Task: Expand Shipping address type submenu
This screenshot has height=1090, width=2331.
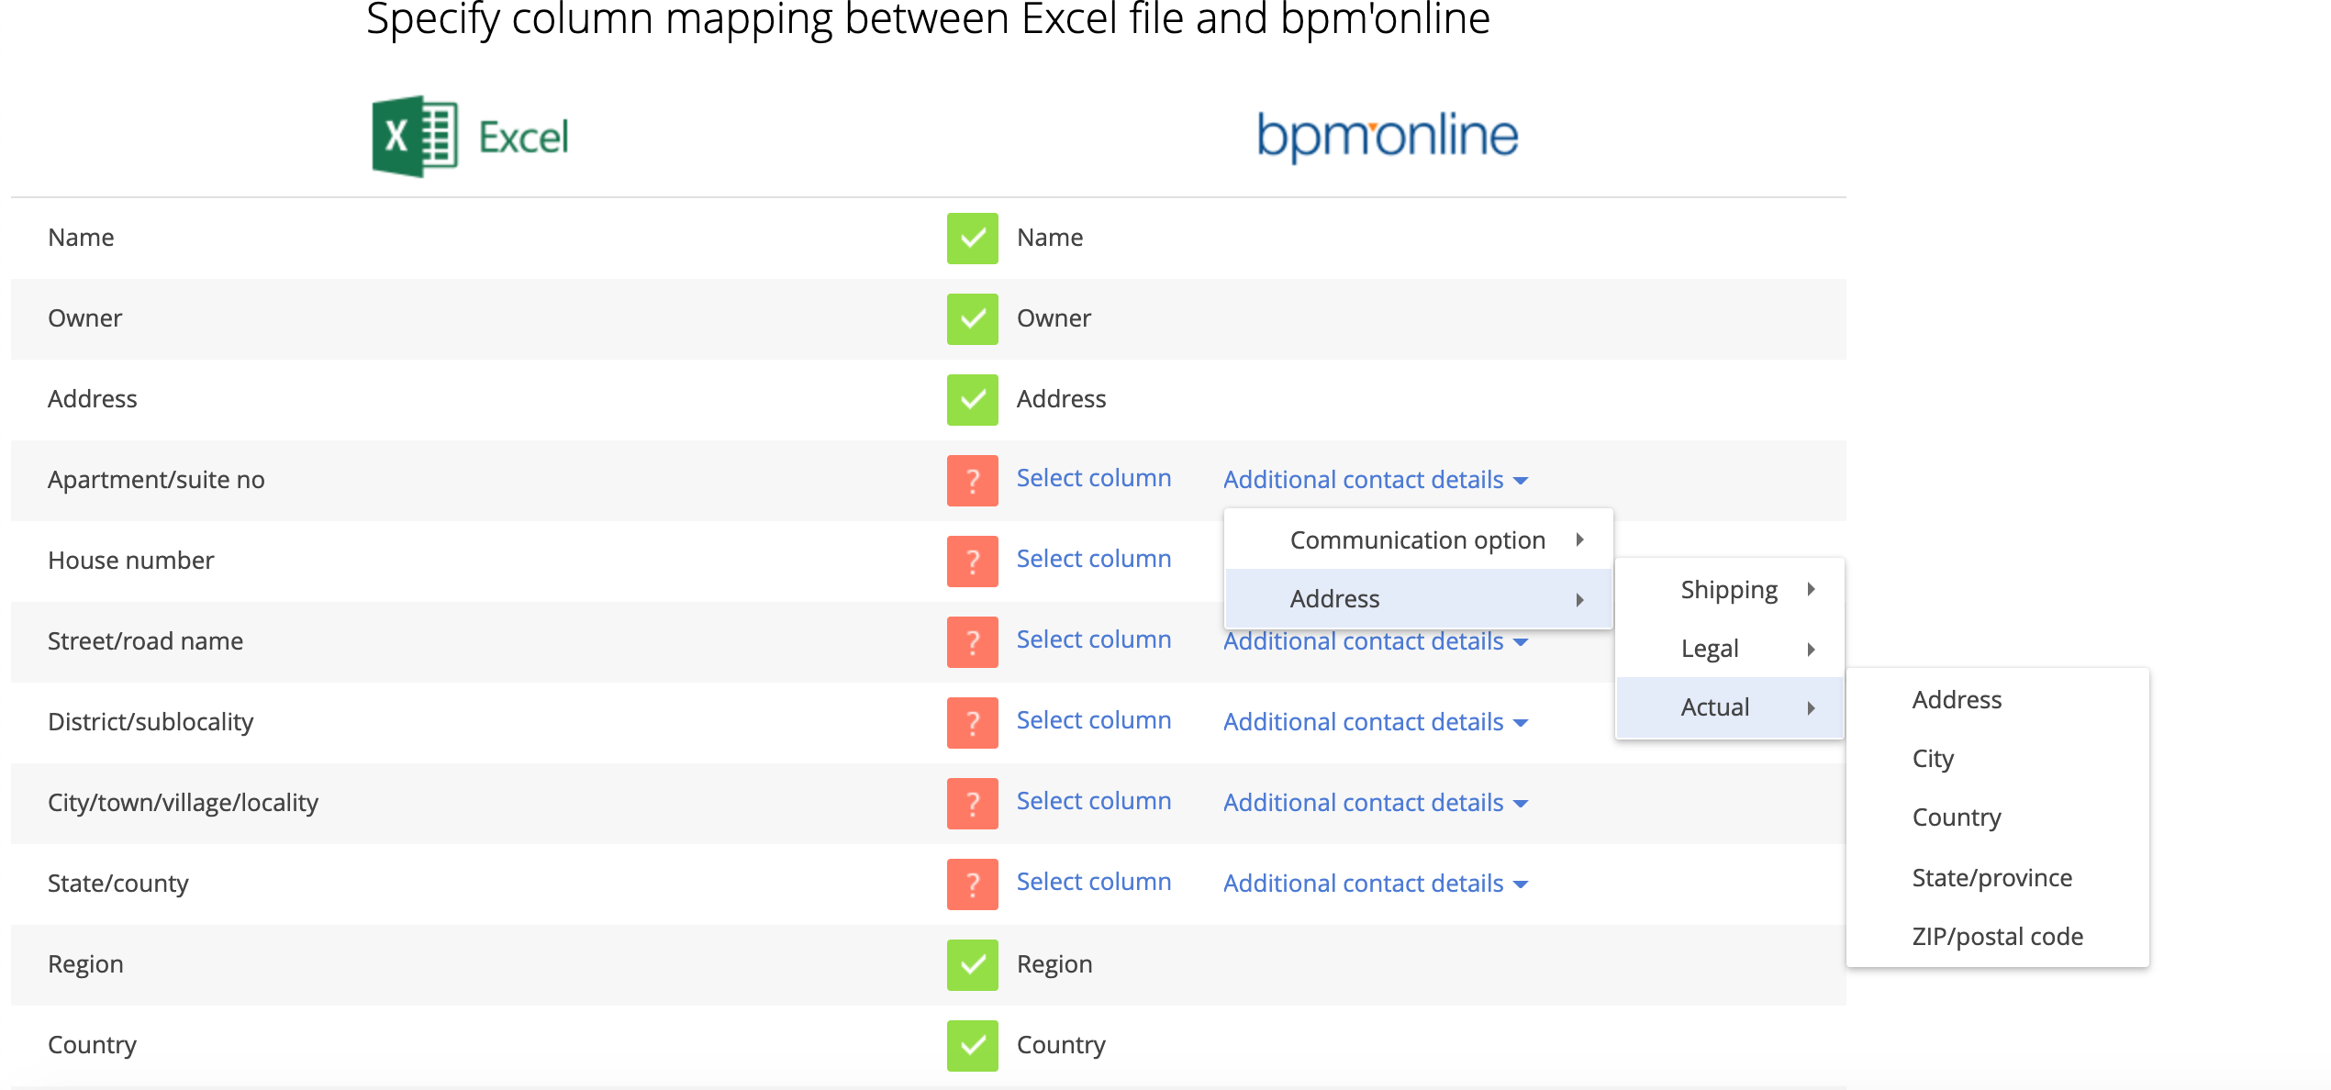Action: (x=1730, y=590)
